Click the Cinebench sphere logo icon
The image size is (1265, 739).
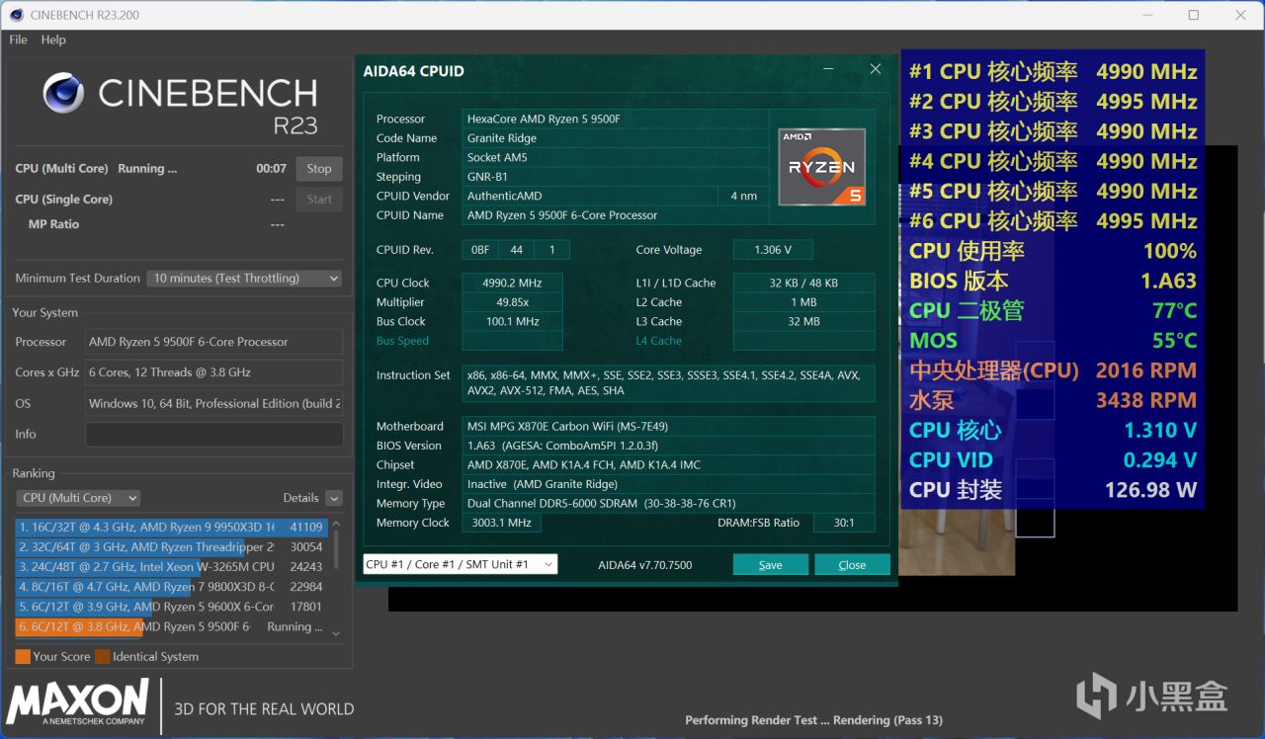pos(63,94)
